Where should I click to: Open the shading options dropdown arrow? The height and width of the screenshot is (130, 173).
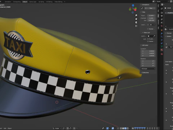point(130,128)
